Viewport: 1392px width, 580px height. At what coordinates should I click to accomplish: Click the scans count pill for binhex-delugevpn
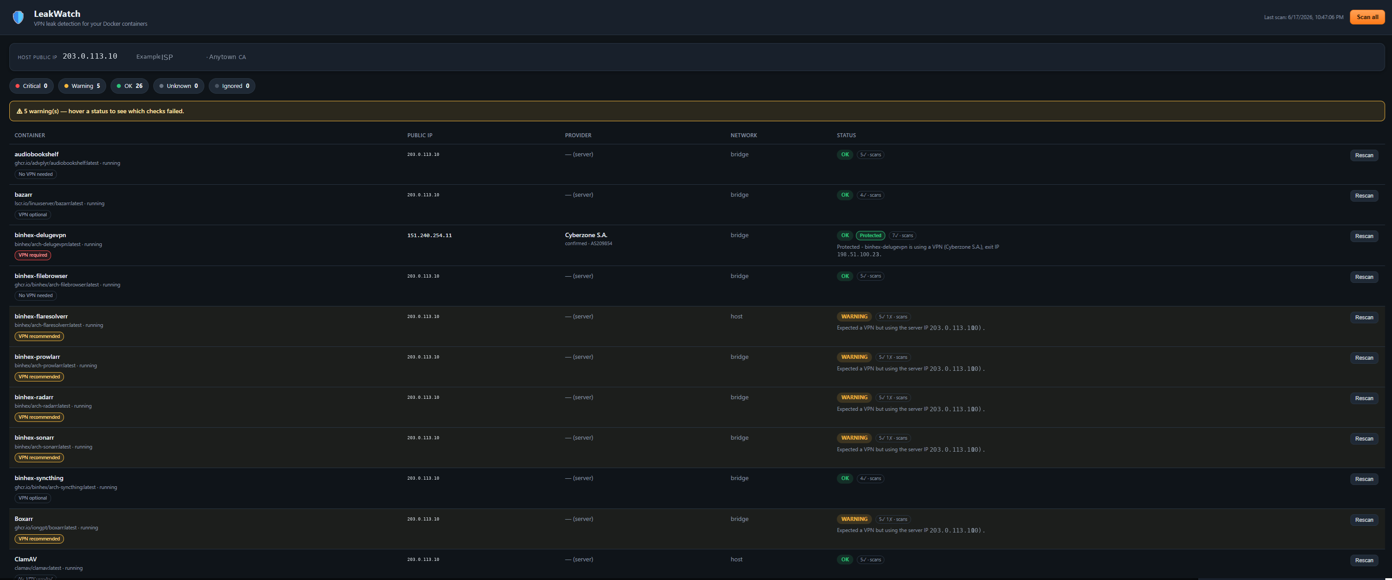pos(902,236)
